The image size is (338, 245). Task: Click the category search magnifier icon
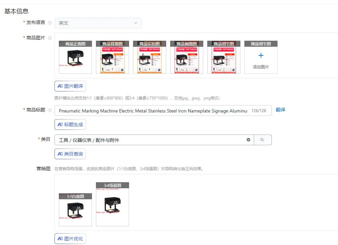click(262, 140)
